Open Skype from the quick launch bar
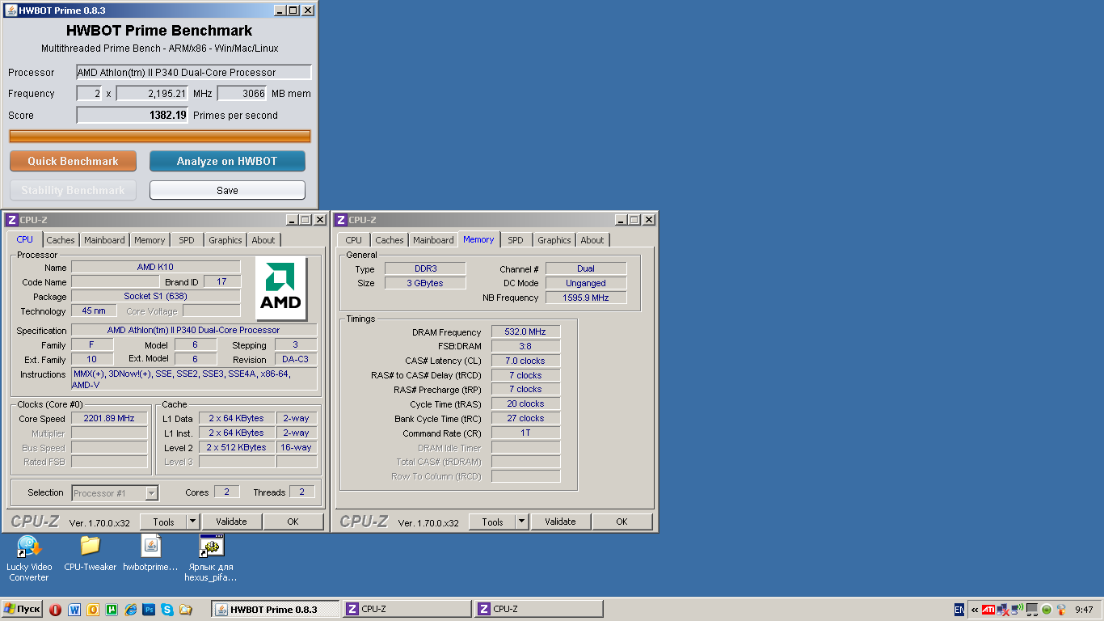Viewport: 1104px width, 621px height. click(x=167, y=610)
